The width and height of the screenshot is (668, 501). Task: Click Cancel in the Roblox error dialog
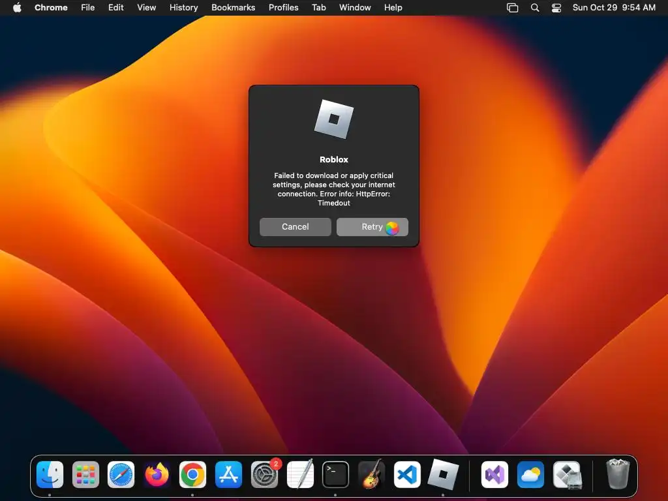point(296,226)
